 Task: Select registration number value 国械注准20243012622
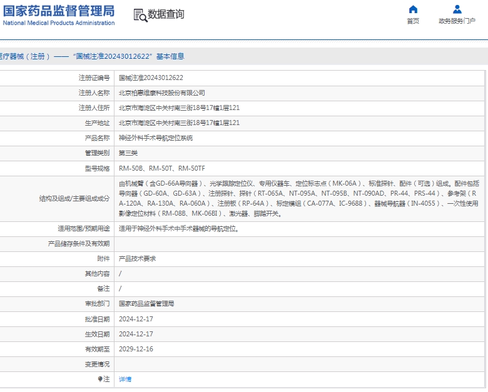click(151, 78)
